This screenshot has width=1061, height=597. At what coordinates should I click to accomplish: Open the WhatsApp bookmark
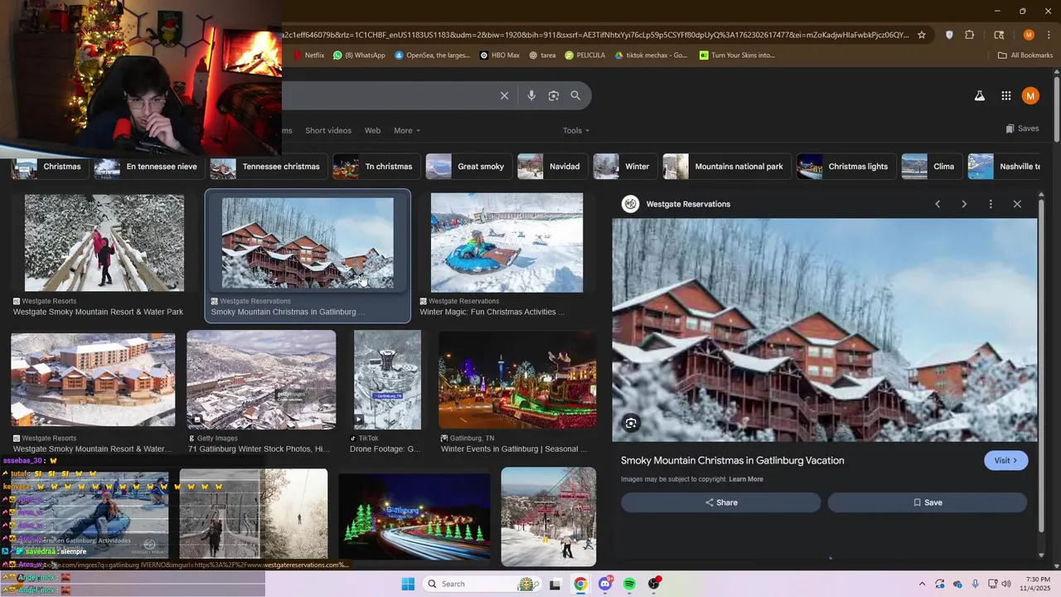point(359,56)
